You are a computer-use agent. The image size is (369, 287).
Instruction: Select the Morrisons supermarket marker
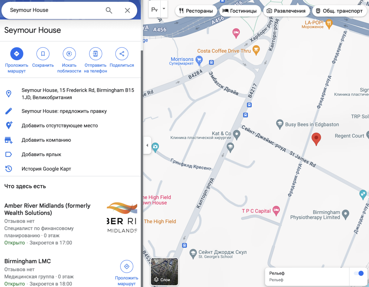coord(199,60)
